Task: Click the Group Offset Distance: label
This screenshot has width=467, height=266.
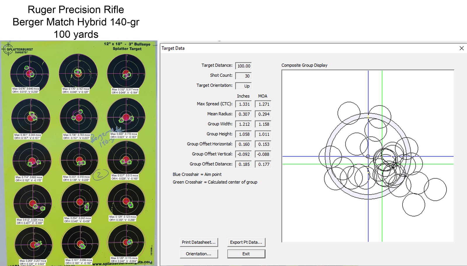Action: [211, 164]
